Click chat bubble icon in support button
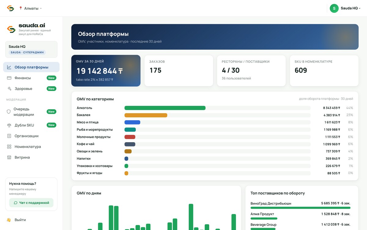The height and width of the screenshot is (230, 367). (x=16, y=203)
